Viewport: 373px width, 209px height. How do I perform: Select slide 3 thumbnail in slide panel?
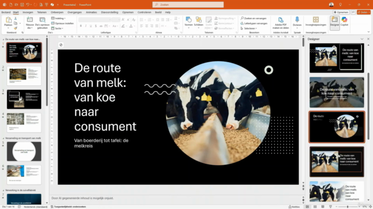24,99
